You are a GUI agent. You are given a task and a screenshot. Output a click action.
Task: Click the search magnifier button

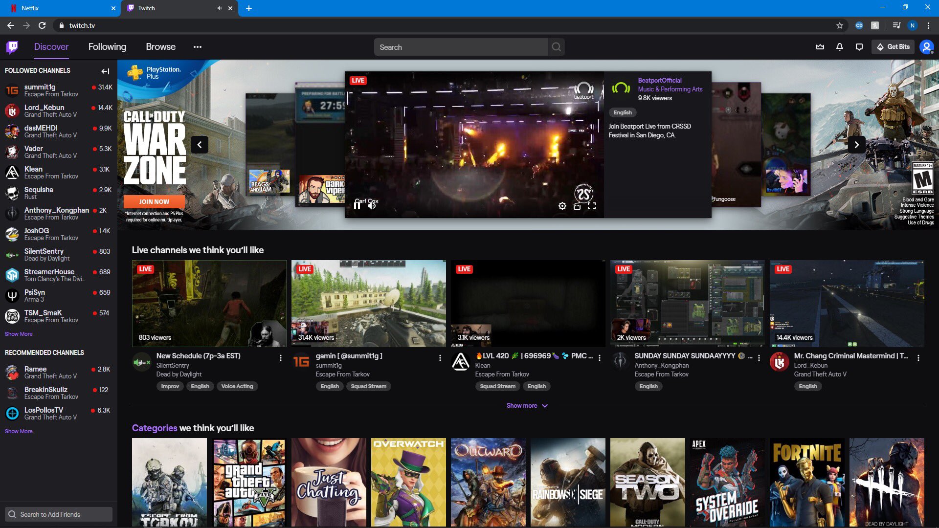[x=556, y=47]
